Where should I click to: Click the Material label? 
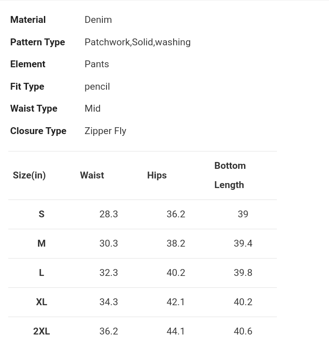tap(28, 20)
